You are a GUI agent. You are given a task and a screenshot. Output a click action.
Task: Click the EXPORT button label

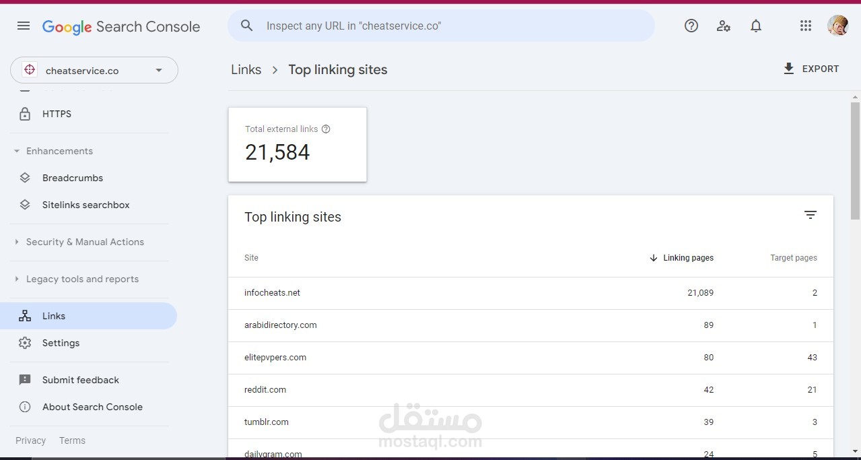pos(821,69)
